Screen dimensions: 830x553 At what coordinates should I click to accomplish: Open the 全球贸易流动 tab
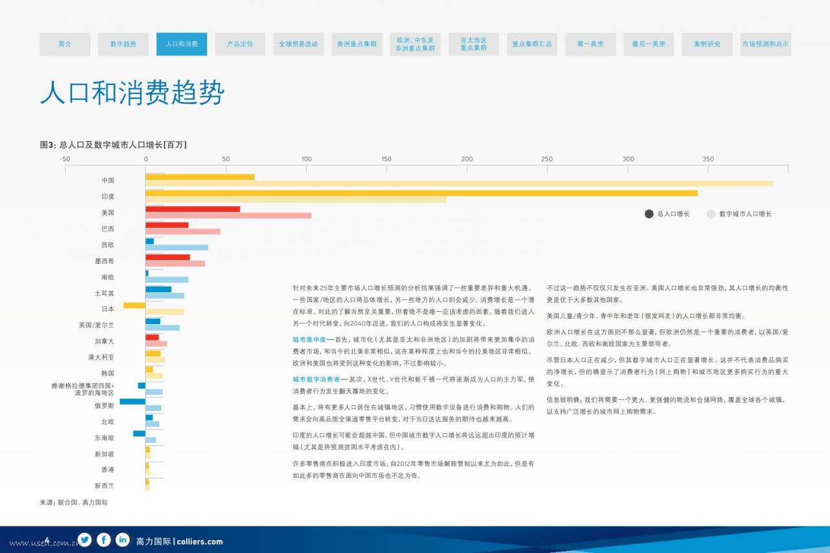coord(298,44)
